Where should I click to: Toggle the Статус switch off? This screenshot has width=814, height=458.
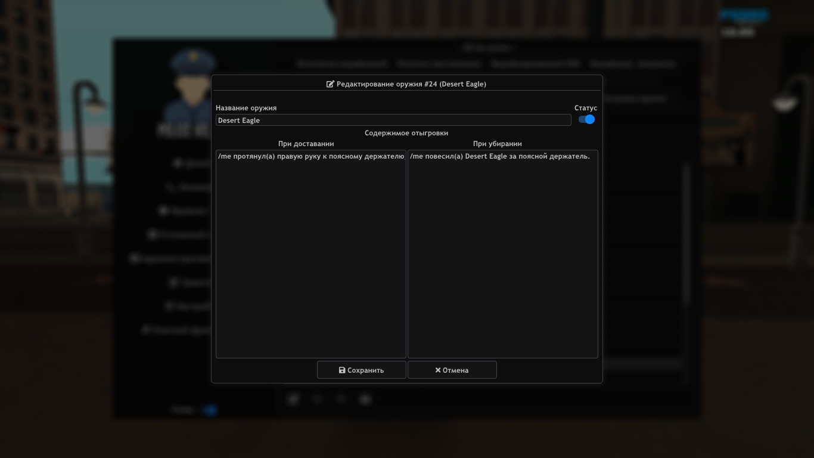(x=586, y=119)
